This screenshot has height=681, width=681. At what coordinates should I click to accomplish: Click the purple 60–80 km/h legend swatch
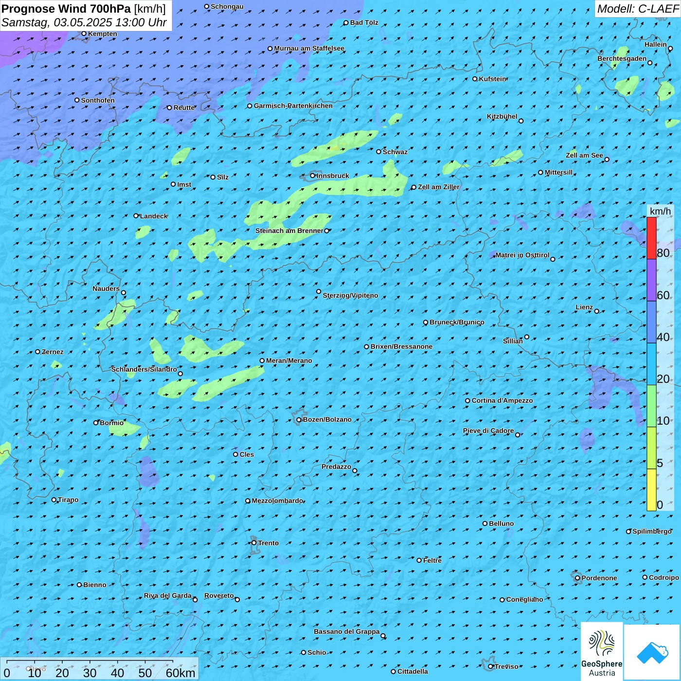click(x=651, y=280)
